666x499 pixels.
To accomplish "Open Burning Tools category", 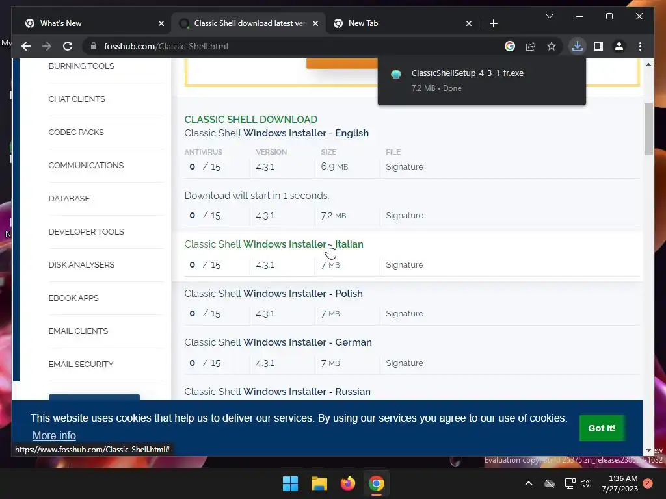I will 81,66.
